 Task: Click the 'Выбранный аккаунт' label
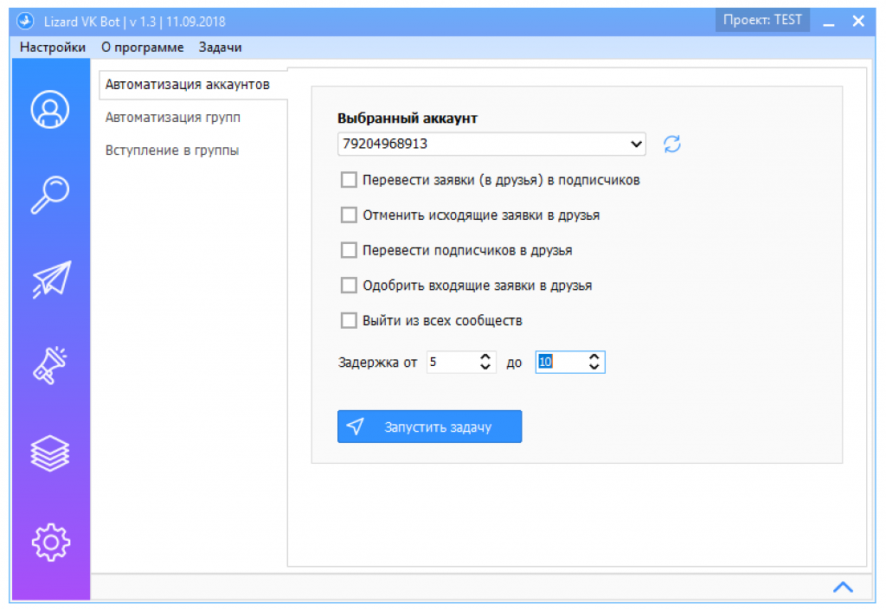click(408, 118)
